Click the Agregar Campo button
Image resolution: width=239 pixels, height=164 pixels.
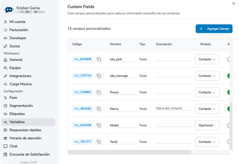point(214,29)
